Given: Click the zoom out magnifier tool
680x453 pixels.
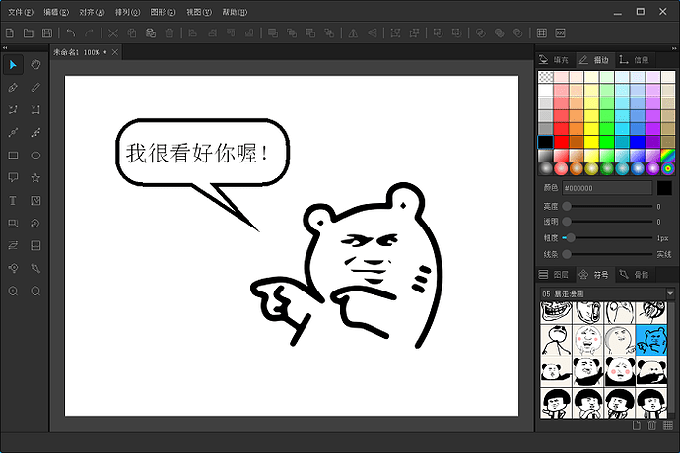Looking at the screenshot, I should click(x=35, y=291).
